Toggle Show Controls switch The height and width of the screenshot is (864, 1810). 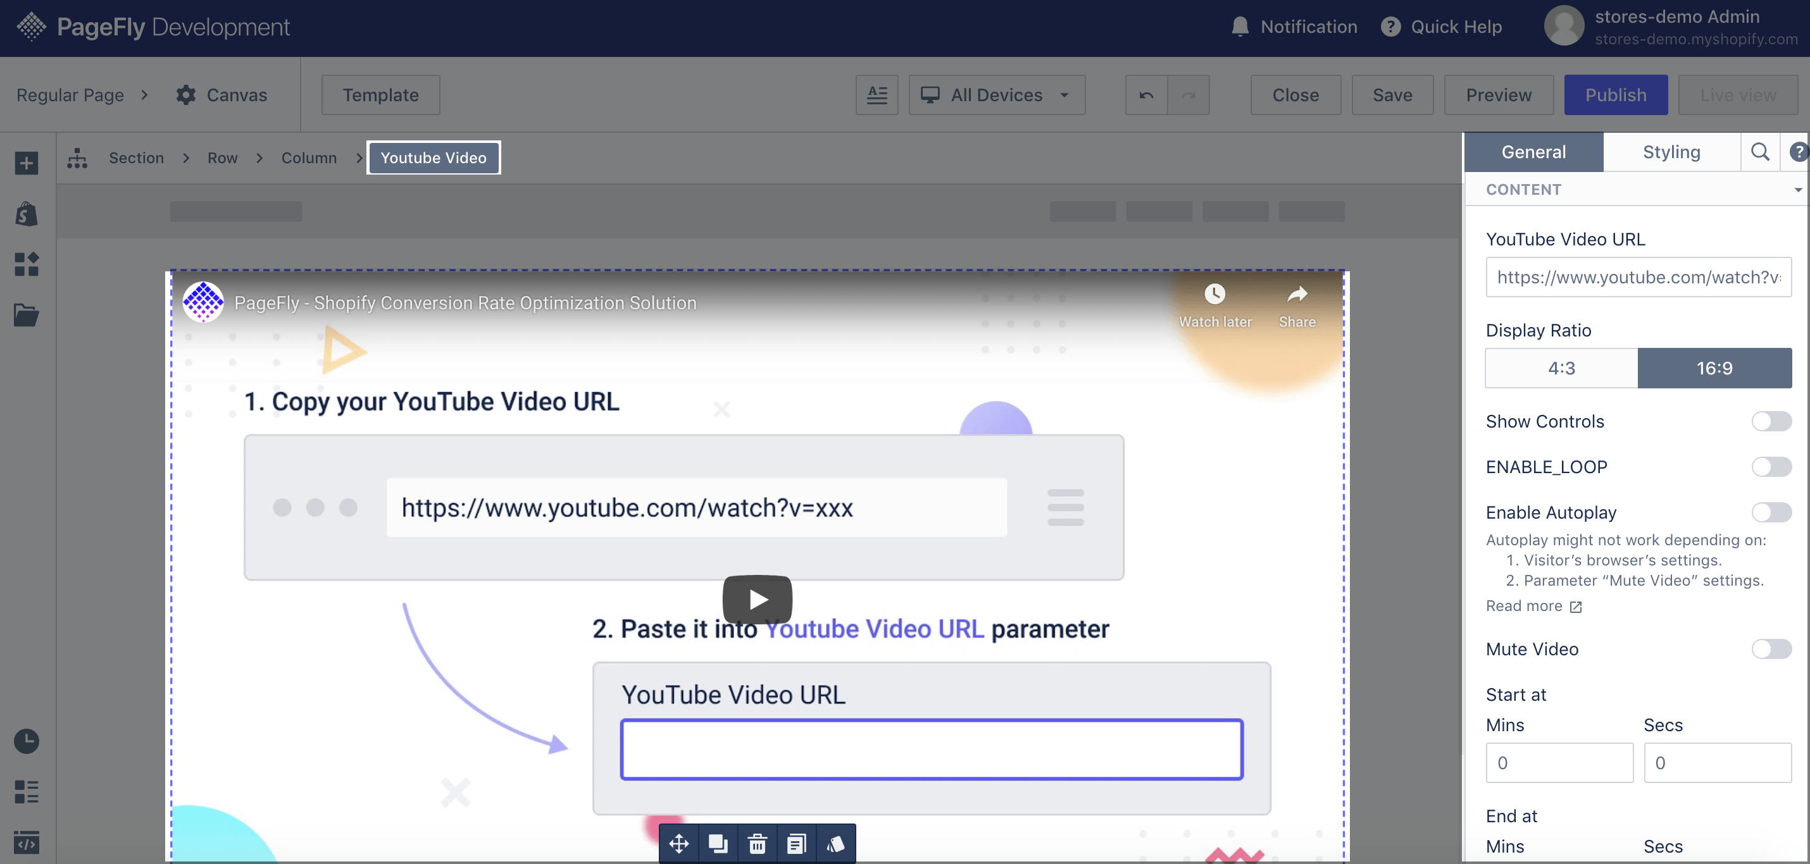(1771, 421)
